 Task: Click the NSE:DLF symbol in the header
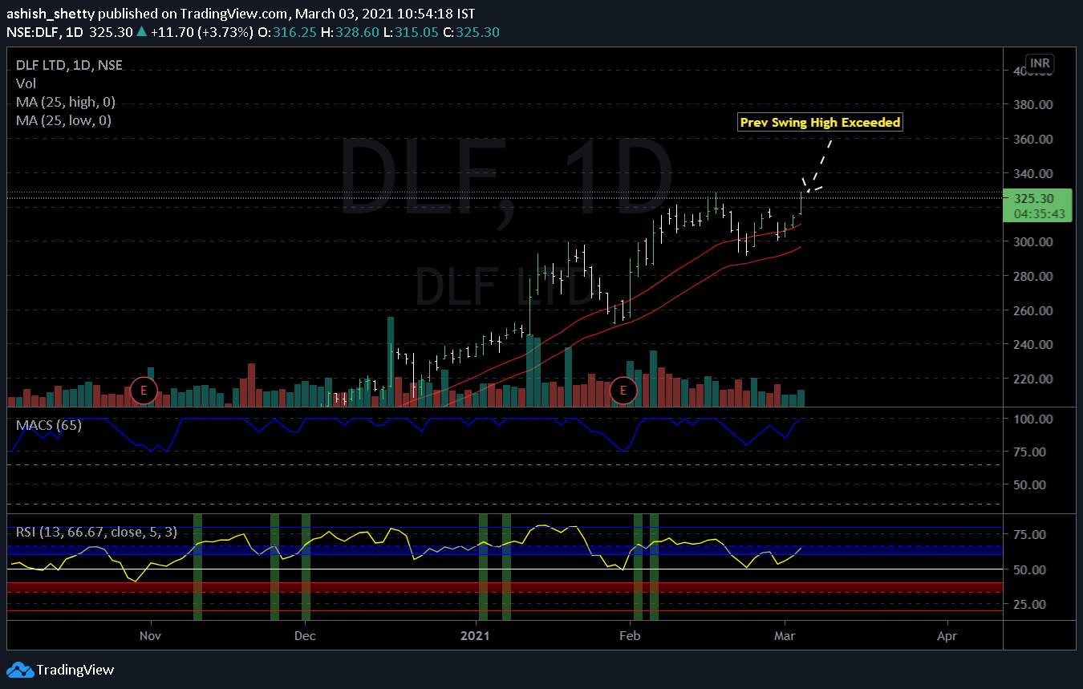(34, 32)
